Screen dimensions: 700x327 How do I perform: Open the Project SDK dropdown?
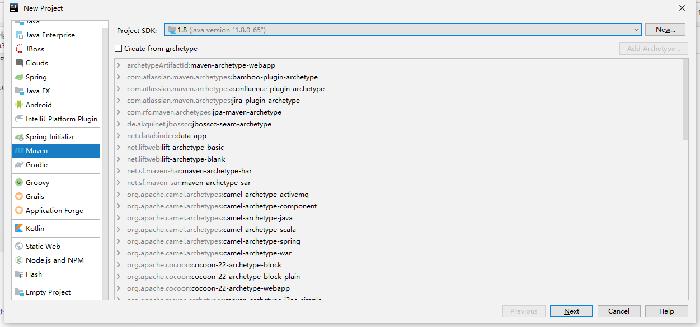point(636,30)
